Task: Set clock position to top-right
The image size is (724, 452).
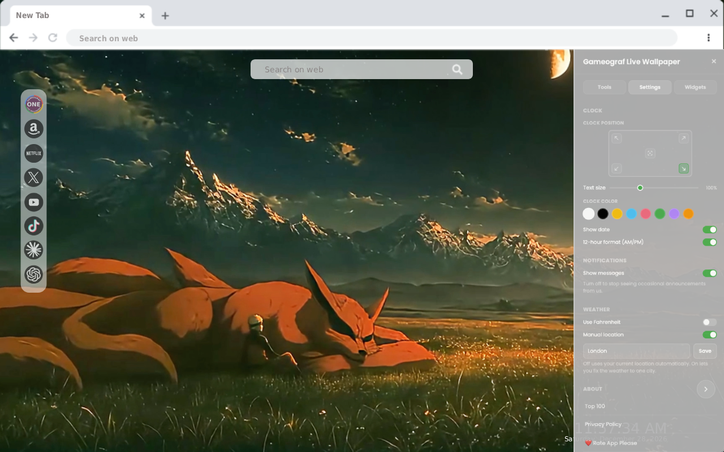Action: [683, 138]
